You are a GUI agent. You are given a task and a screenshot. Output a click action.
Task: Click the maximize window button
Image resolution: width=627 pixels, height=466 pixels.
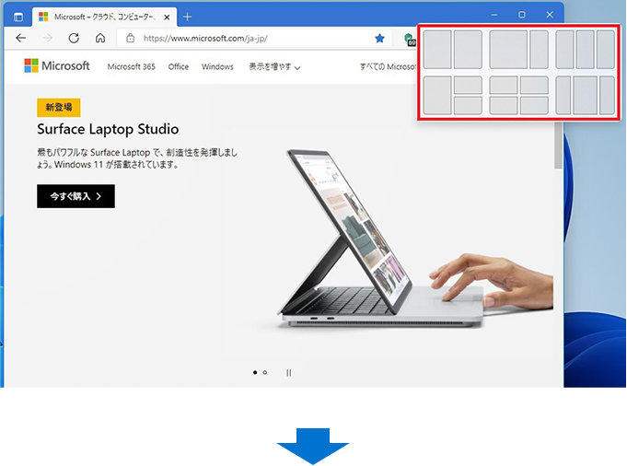522,15
